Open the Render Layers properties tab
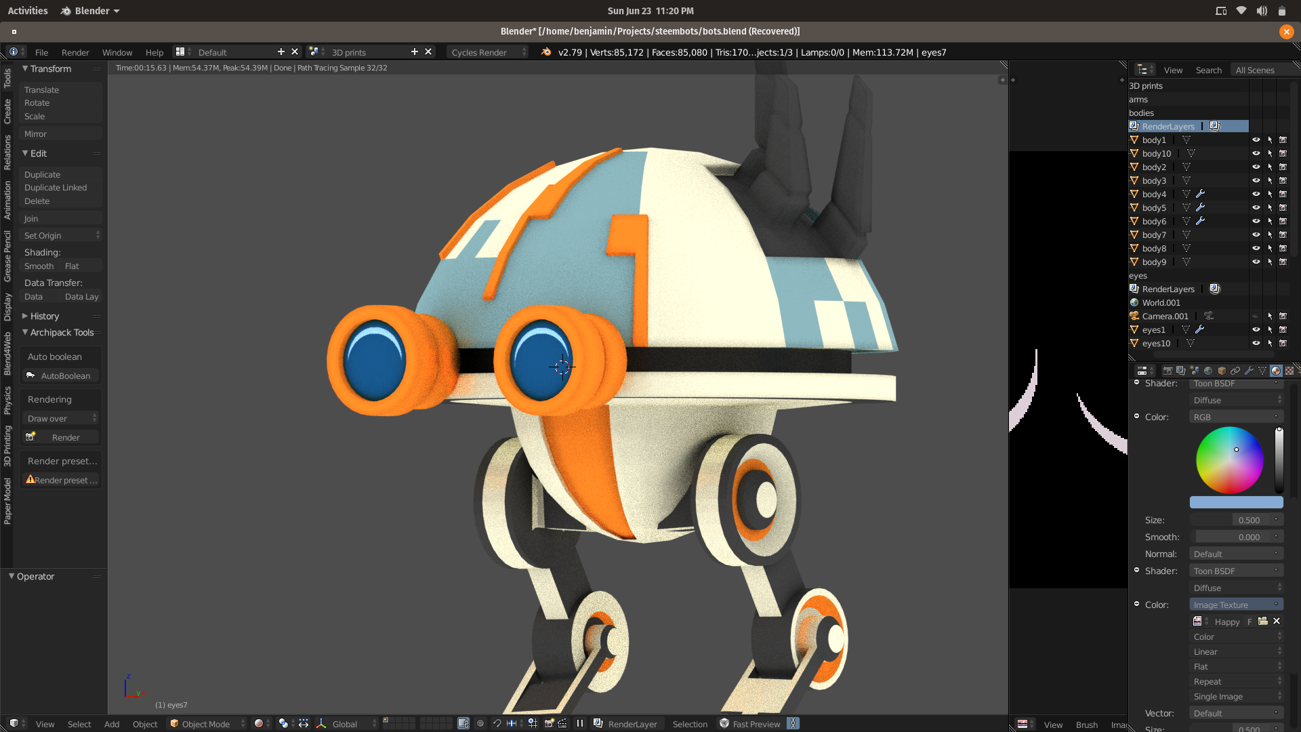Screen dimensions: 1301x732 [1181, 371]
